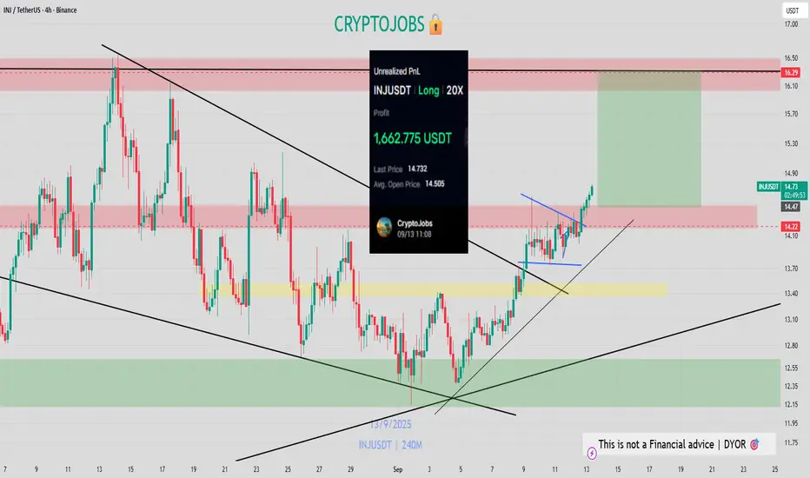Click the CryptoJobs username in card
810x478 pixels.
tap(415, 223)
